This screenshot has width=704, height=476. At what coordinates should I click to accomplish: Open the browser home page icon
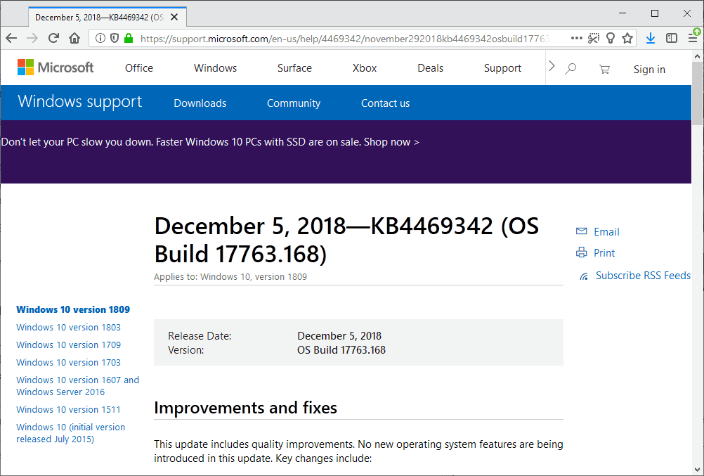pyautogui.click(x=74, y=38)
